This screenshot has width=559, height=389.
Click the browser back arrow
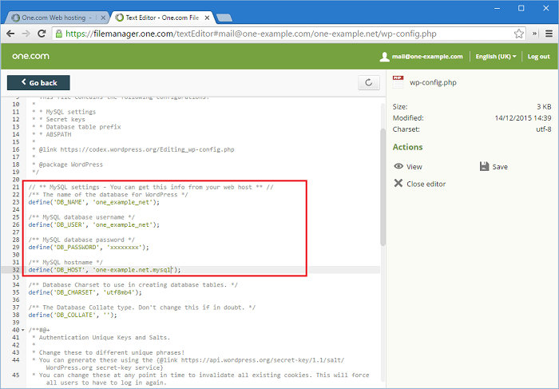point(10,34)
